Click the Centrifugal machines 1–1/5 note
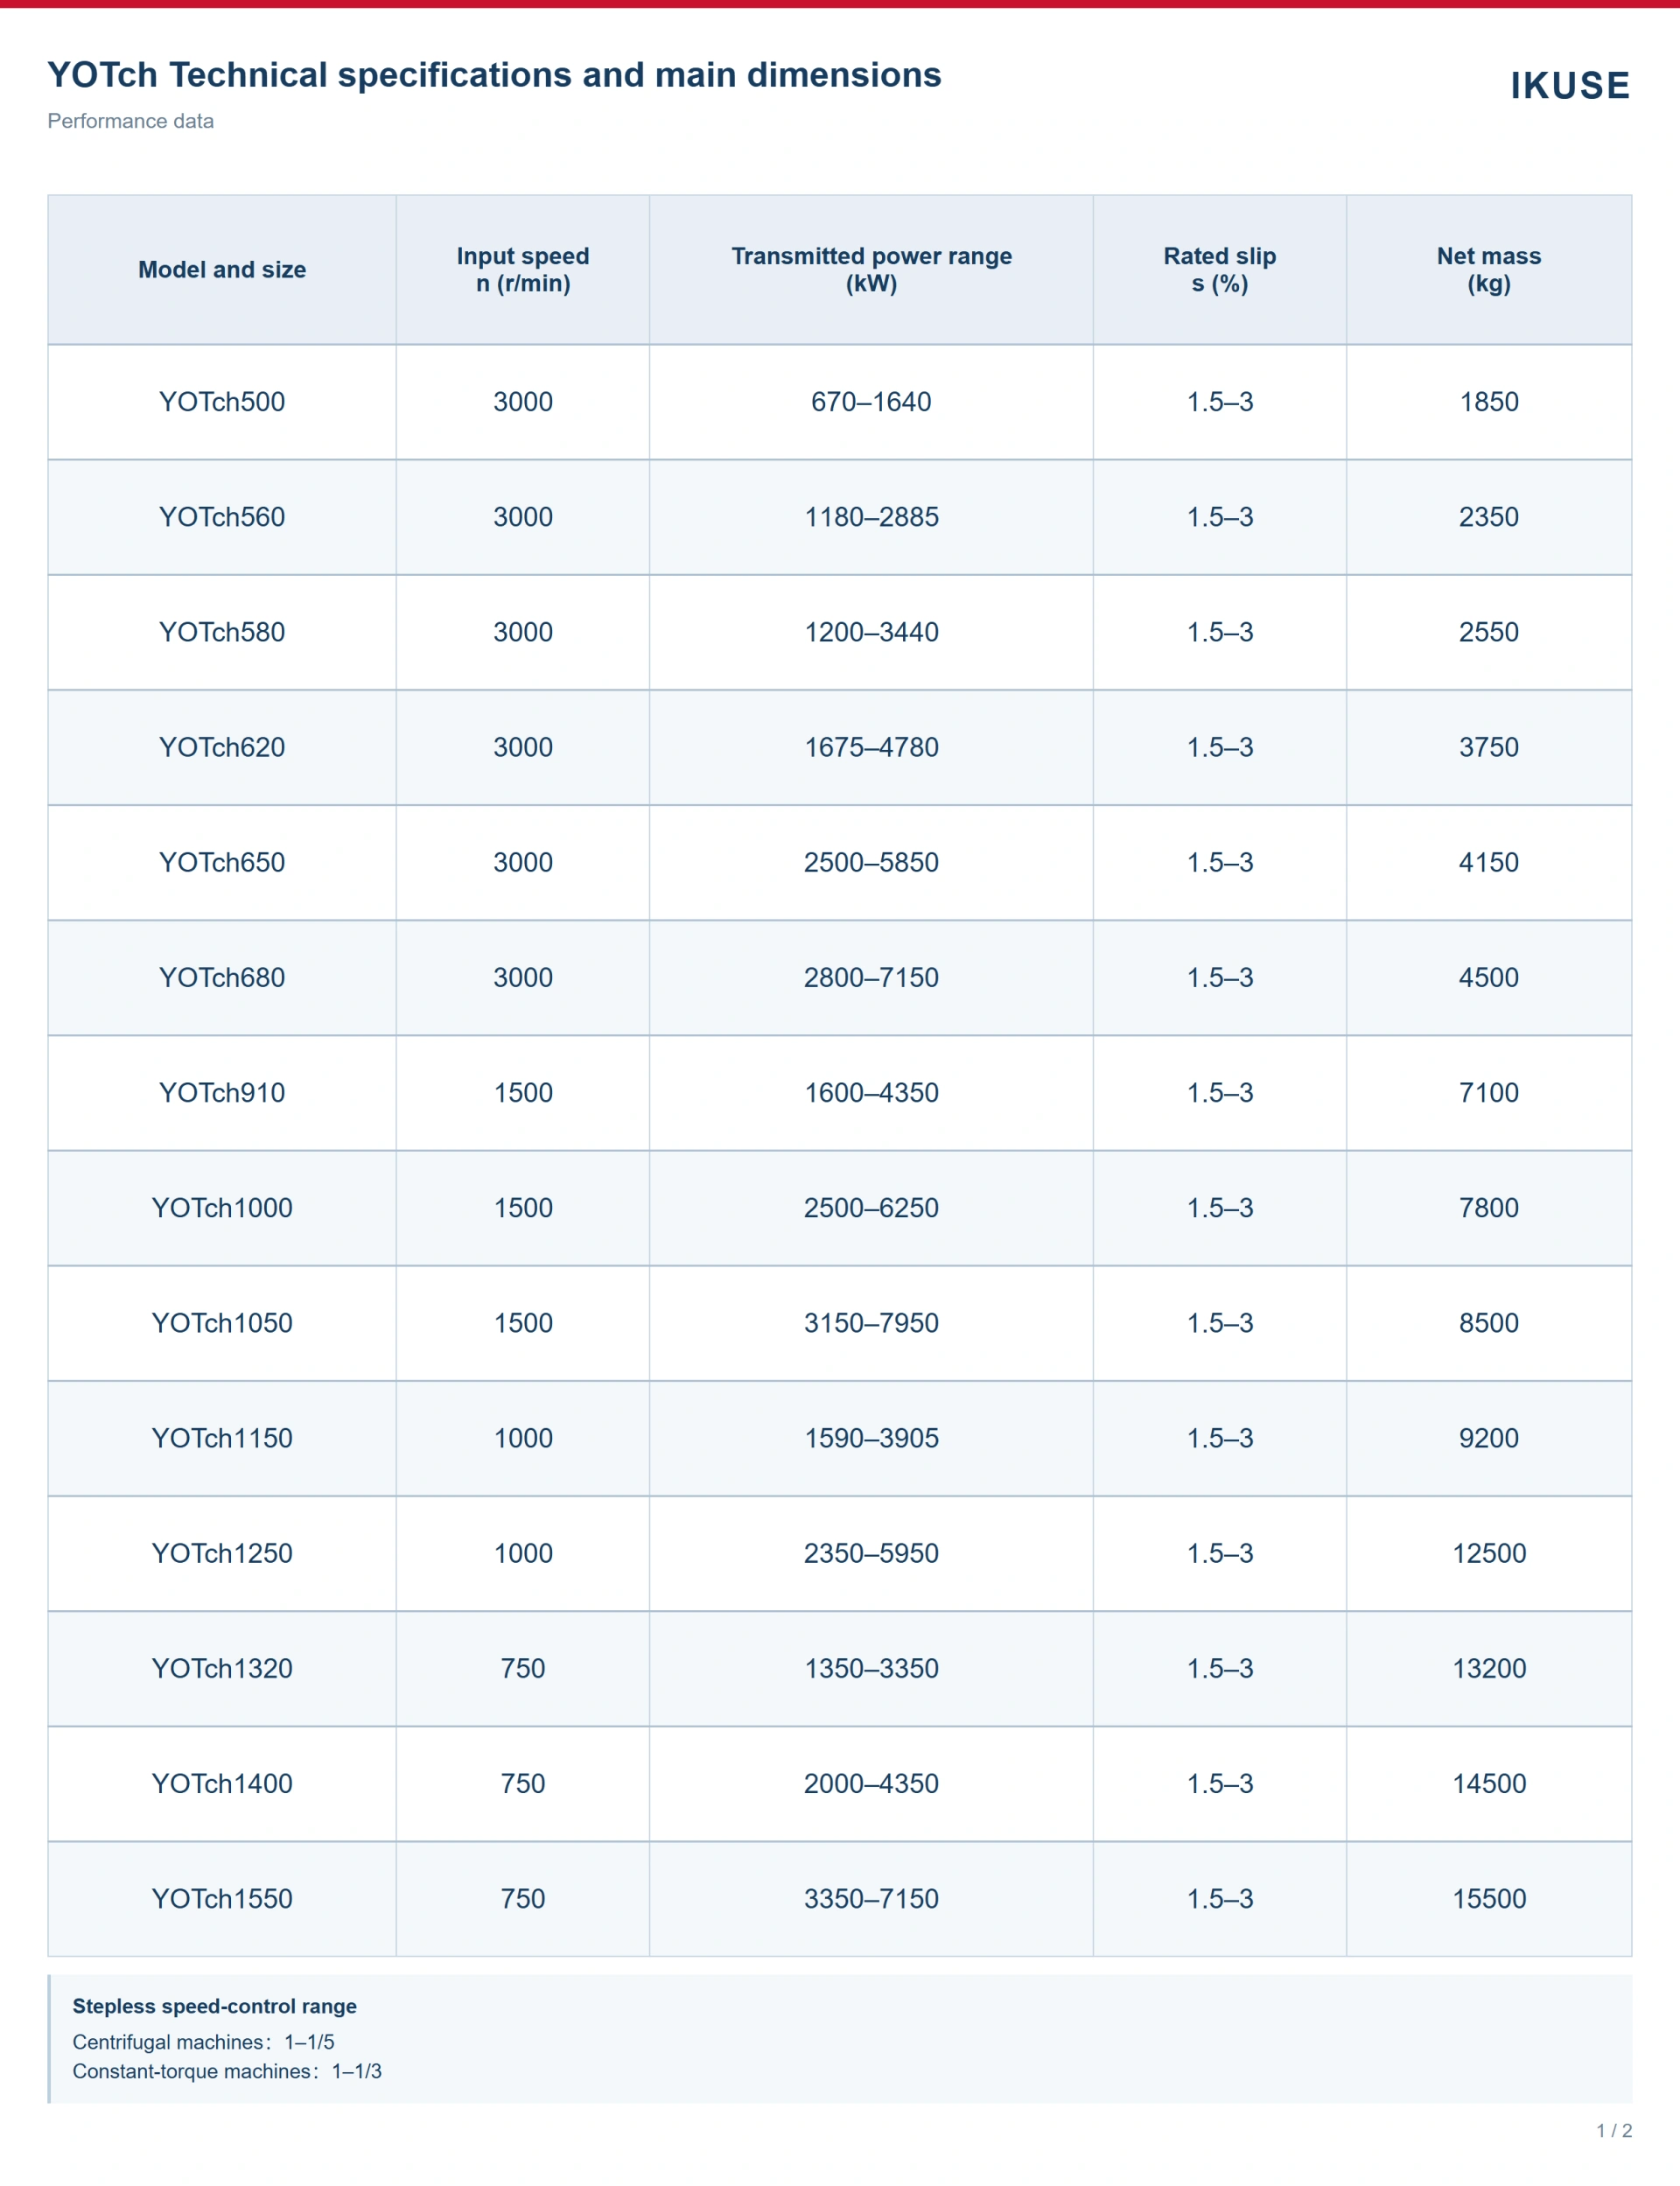Image resolution: width=1680 pixels, height=2186 pixels. point(203,2042)
